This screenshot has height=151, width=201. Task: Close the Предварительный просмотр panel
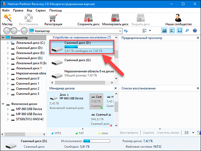(198, 38)
